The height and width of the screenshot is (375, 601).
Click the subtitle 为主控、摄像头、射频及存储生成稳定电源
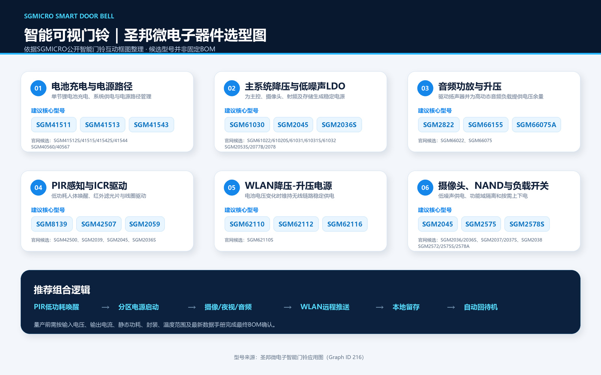(295, 97)
